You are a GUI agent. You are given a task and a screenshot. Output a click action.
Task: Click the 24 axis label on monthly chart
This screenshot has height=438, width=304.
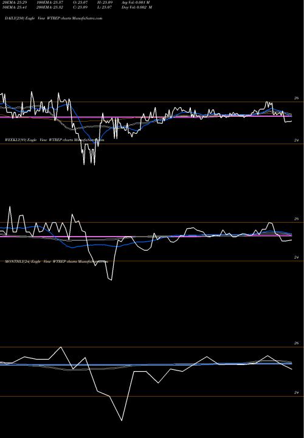tap(296, 392)
